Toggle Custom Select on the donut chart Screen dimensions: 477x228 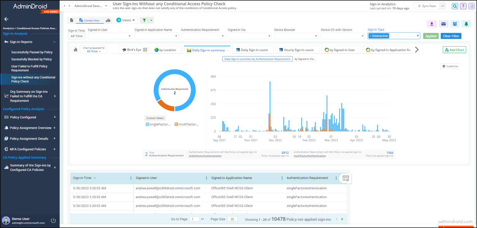click(x=155, y=118)
